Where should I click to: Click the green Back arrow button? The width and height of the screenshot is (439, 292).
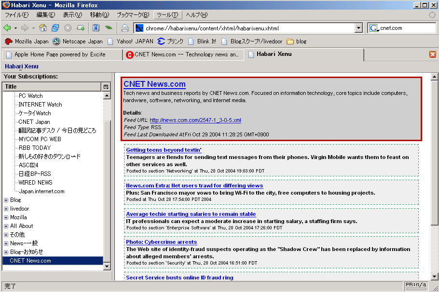(7, 27)
